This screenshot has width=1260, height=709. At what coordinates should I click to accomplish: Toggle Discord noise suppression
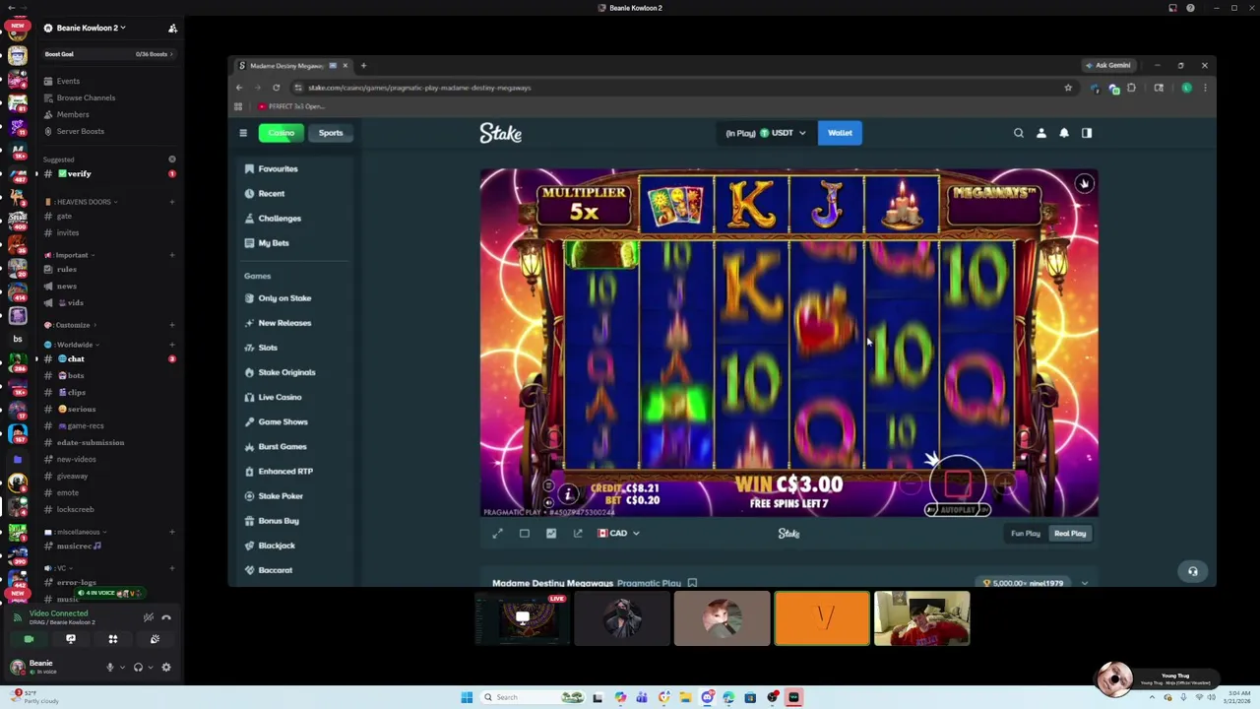(148, 617)
